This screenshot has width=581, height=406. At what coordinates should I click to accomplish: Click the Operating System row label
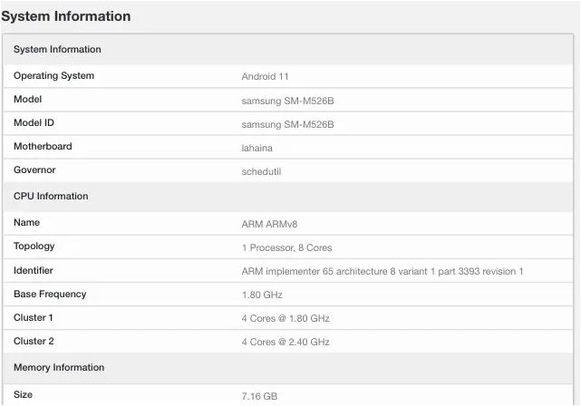[53, 76]
